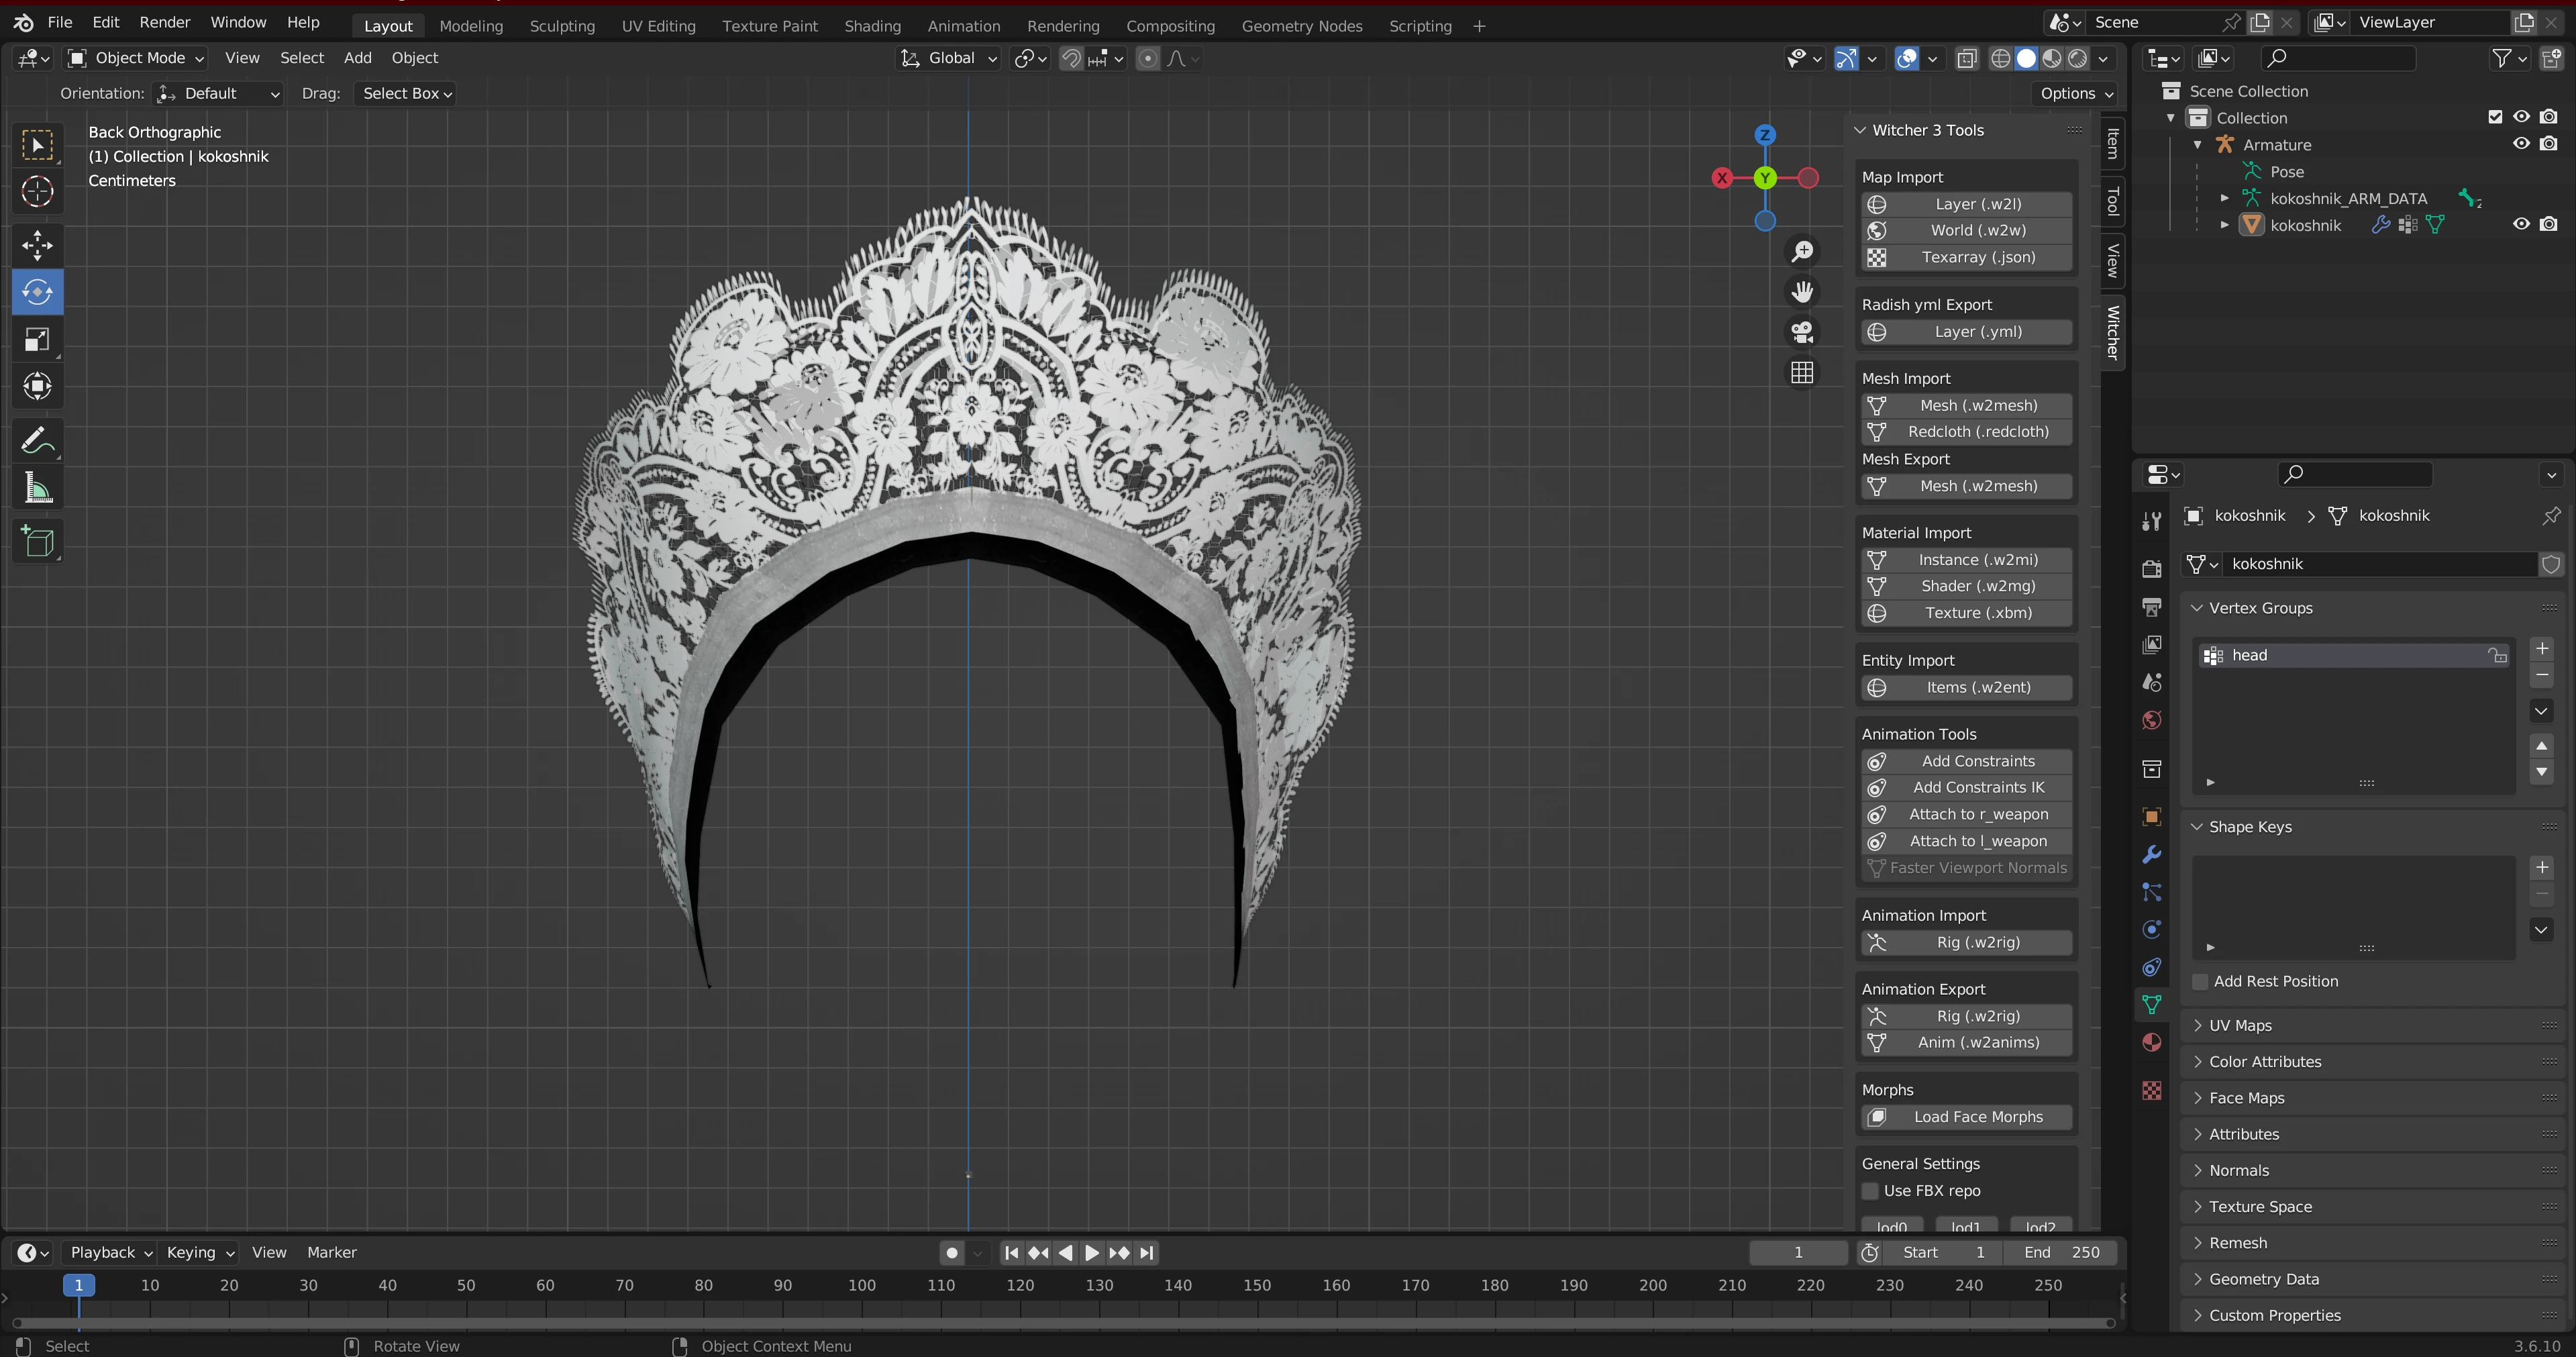2576x1357 pixels.
Task: Toggle proportional editing
Action: pos(1148,58)
